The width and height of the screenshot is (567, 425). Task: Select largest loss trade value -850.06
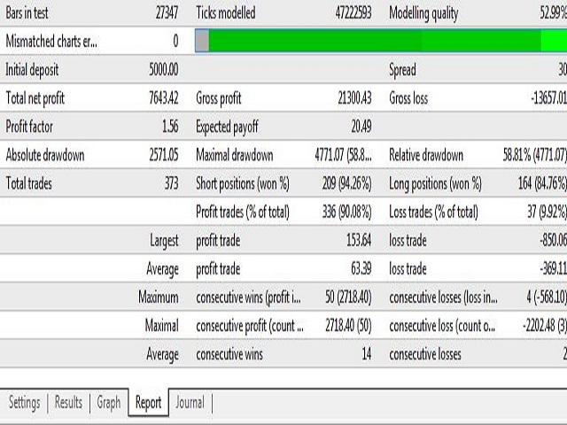coord(553,240)
